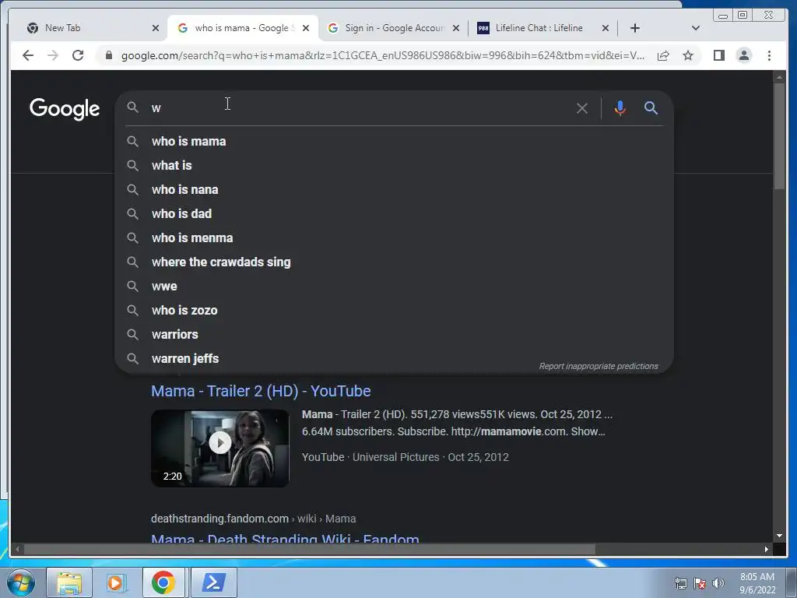The height and width of the screenshot is (598, 797).
Task: Click the address bar URL
Action: tap(383, 55)
